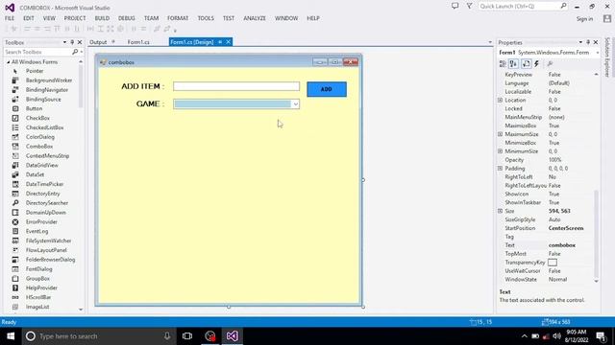Select the CheckBox control in Toolbox
Screen dimensions: 615x345
37,118
